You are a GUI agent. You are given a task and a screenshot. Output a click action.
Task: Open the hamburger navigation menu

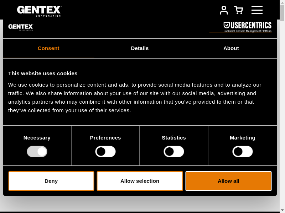pos(257,10)
